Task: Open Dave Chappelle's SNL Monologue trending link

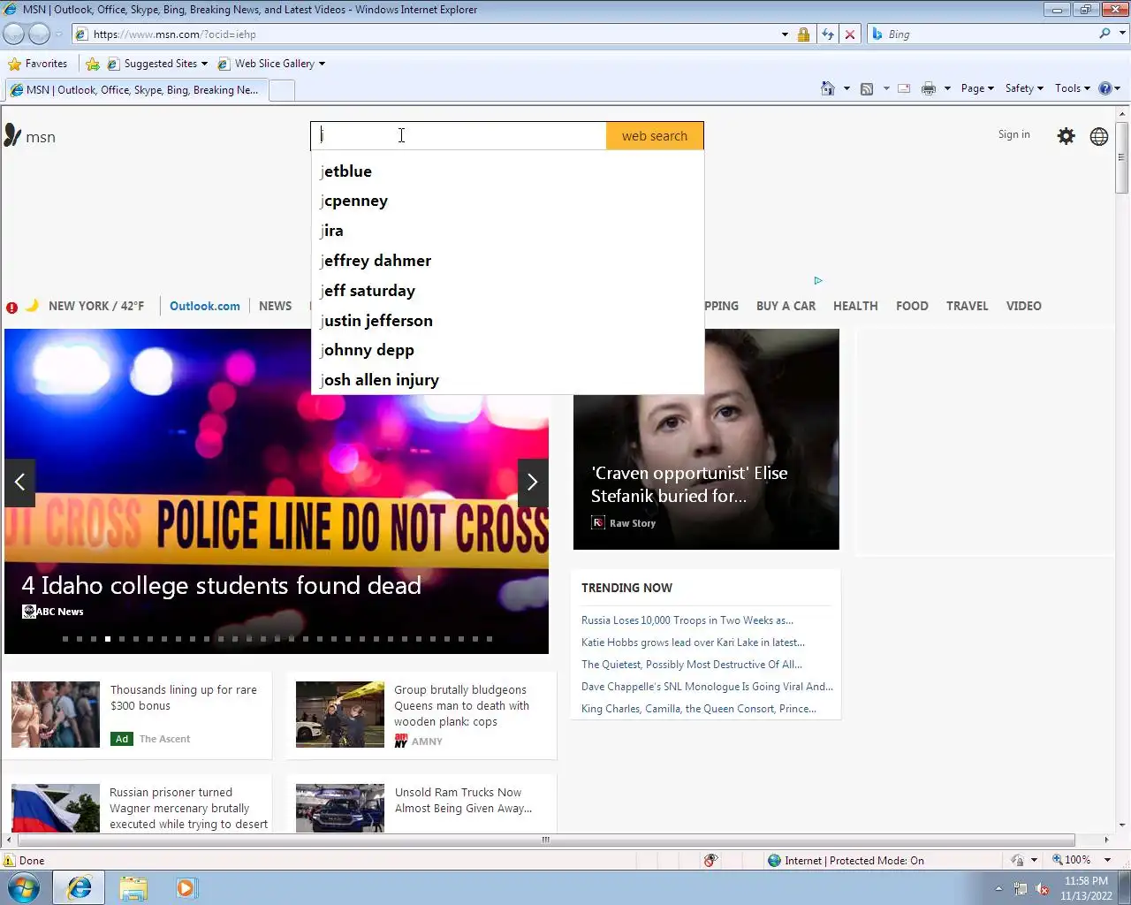Action: tap(707, 687)
